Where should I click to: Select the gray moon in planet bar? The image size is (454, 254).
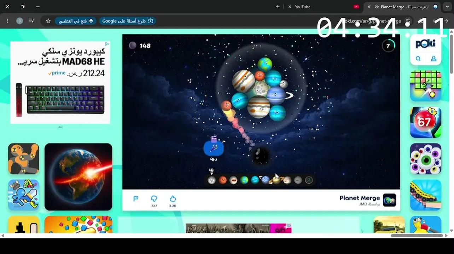[x=211, y=180]
